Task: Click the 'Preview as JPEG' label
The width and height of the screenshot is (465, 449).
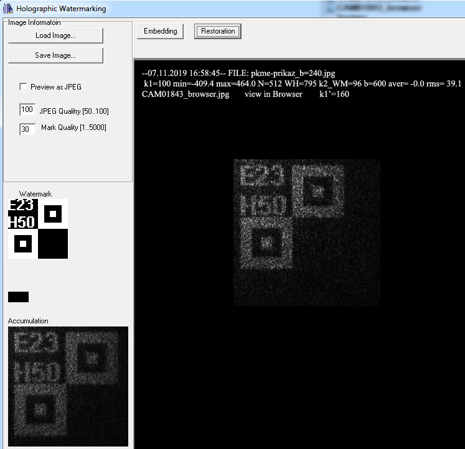Action: (x=56, y=87)
